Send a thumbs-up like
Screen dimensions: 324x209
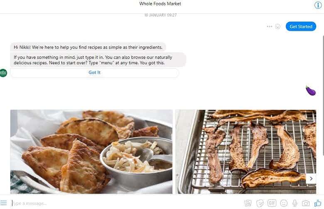pyautogui.click(x=318, y=203)
